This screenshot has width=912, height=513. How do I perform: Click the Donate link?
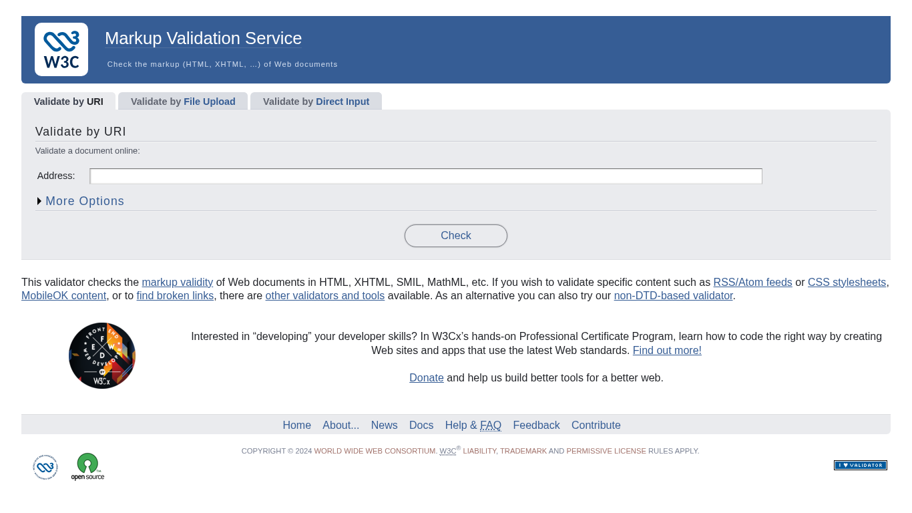426,378
